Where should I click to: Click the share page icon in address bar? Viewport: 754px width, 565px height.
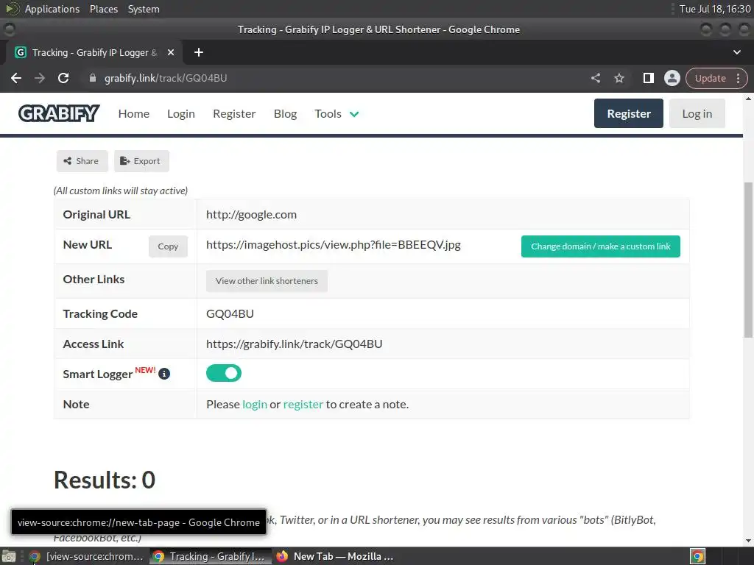coord(596,78)
